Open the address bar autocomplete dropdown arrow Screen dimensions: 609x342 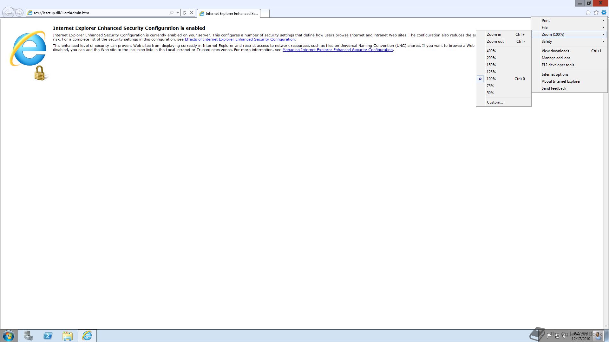tap(178, 13)
